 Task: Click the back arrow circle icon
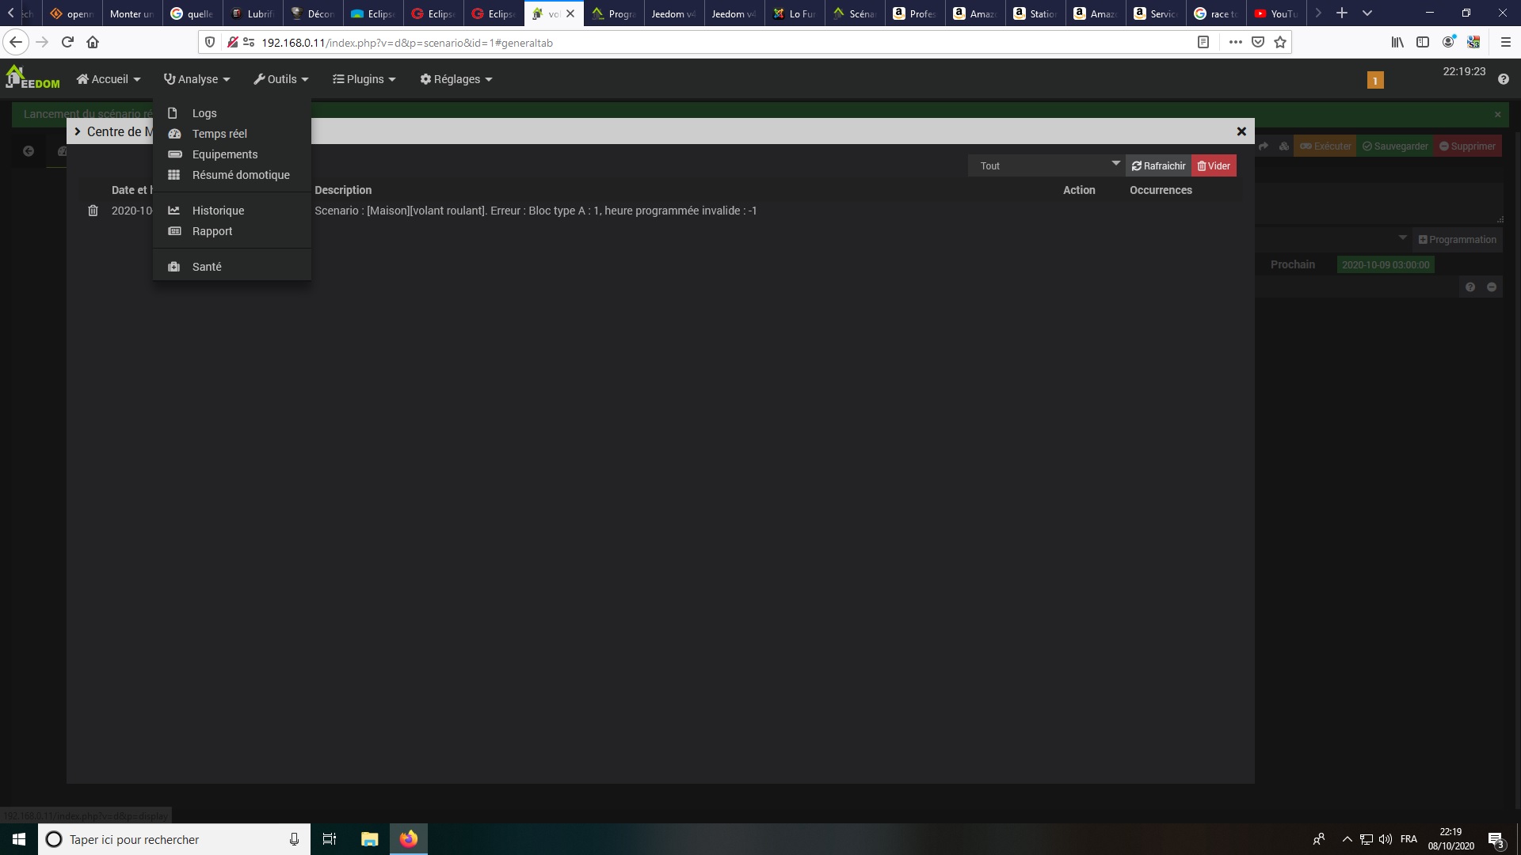click(x=29, y=151)
